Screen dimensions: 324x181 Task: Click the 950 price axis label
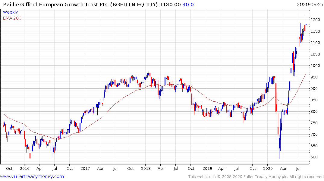(314, 77)
